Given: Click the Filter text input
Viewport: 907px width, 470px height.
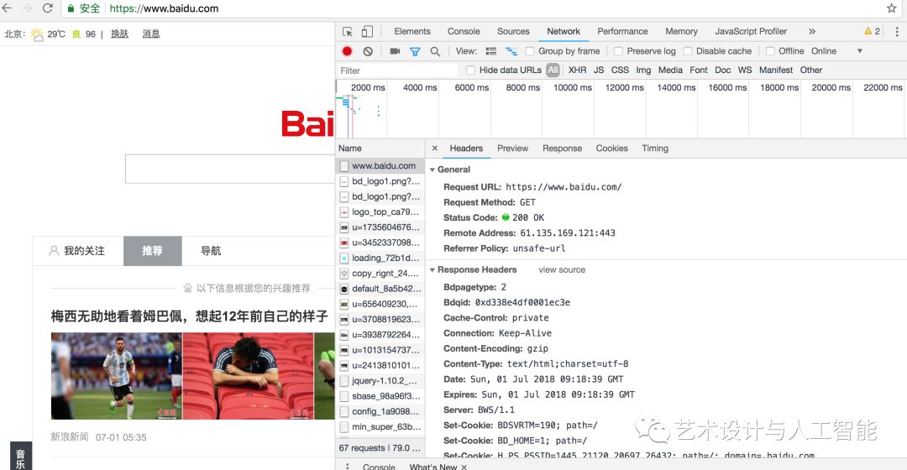Looking at the screenshot, I should [396, 70].
